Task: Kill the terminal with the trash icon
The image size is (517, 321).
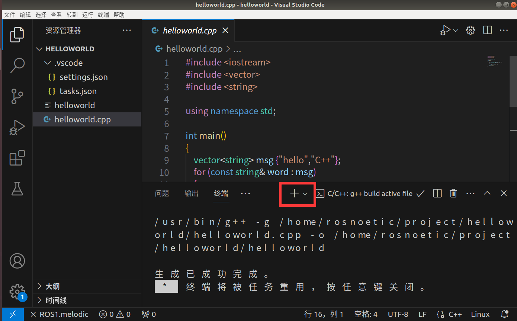Action: [x=453, y=193]
